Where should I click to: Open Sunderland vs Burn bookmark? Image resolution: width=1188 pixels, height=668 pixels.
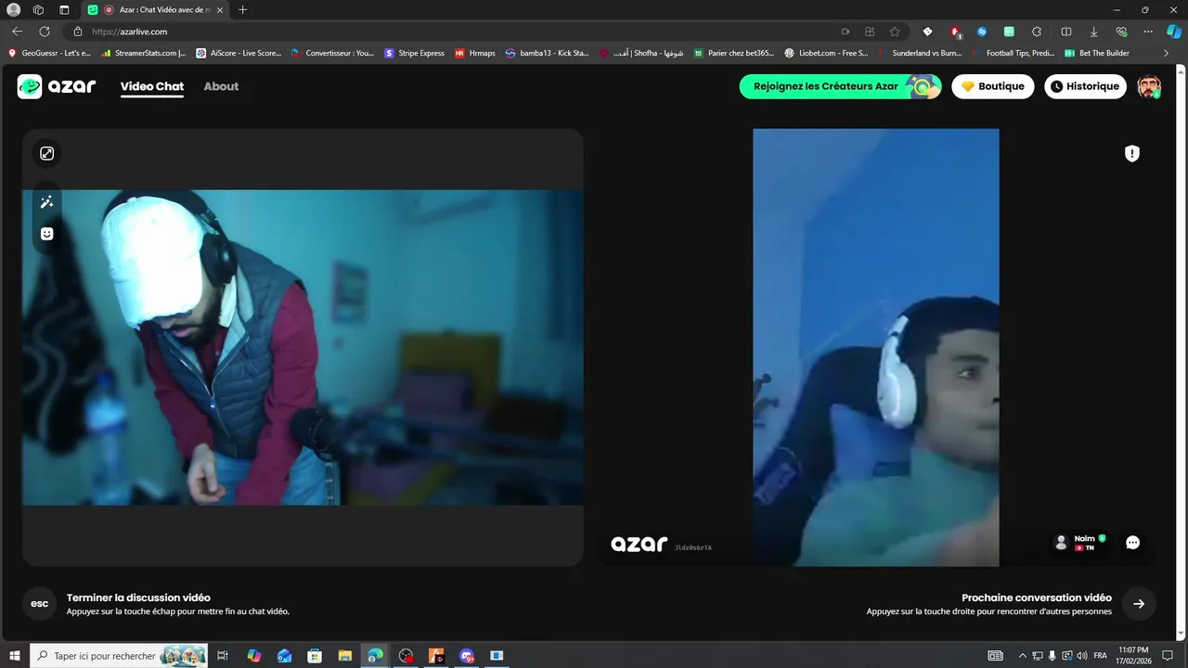pyautogui.click(x=920, y=53)
